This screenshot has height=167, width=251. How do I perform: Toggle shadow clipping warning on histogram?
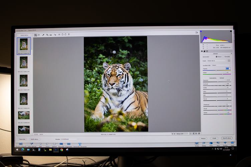point(201,31)
